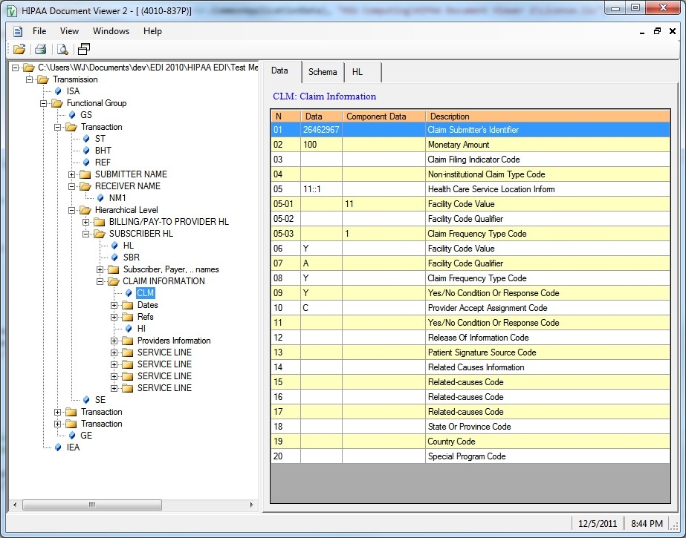This screenshot has width=686, height=538.
Task: Collapse the CLAIM INFORMATION folder
Action: click(x=100, y=281)
